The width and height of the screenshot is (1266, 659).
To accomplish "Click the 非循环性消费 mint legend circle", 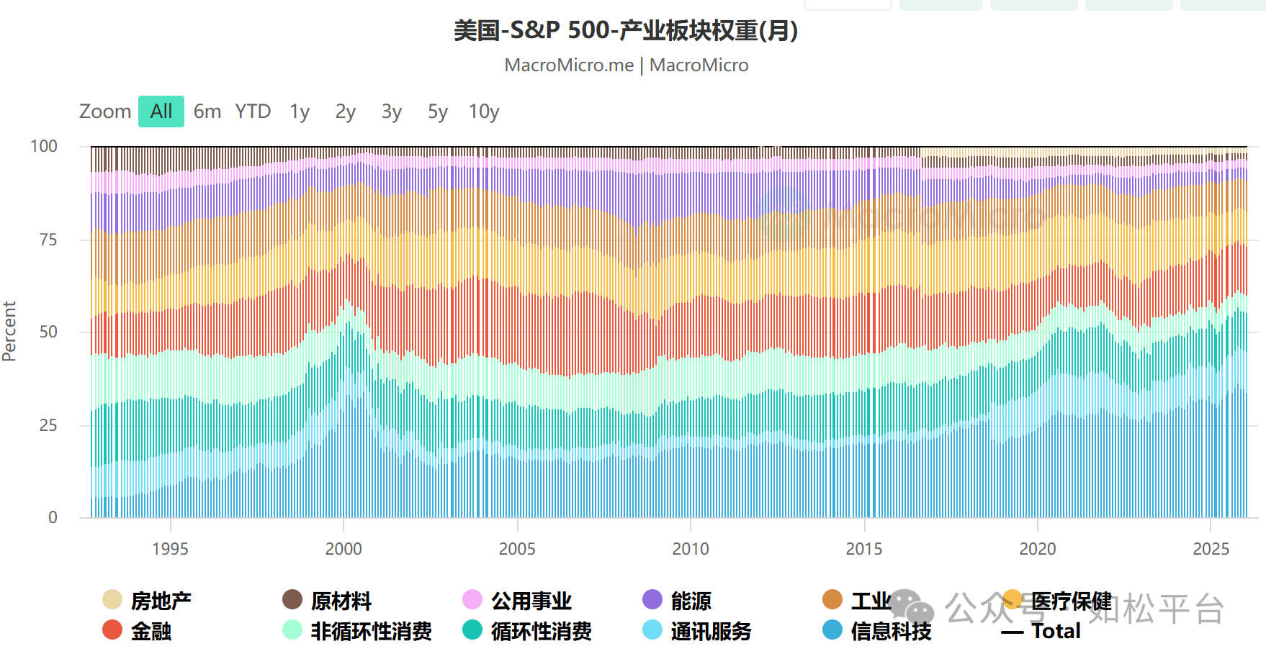I will [292, 630].
